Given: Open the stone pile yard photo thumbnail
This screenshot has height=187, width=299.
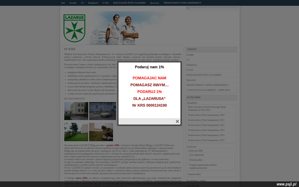Looking at the screenshot, I should (x=101, y=132).
